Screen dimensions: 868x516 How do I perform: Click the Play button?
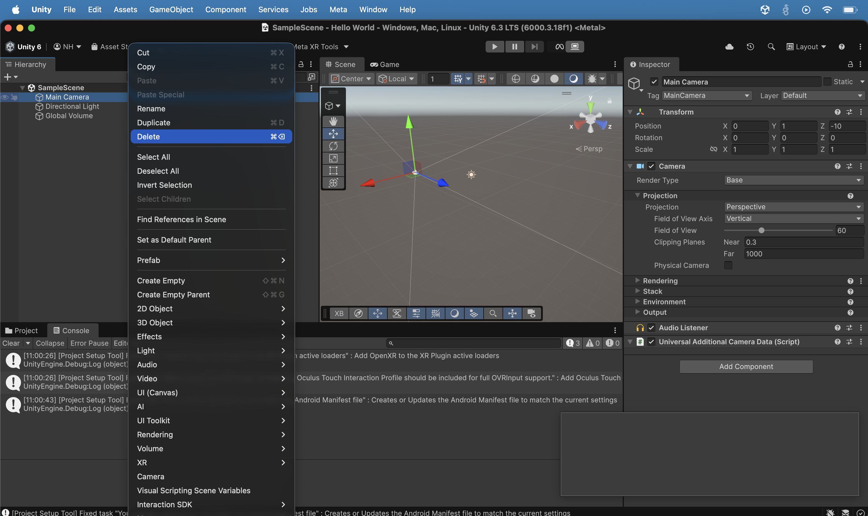pyautogui.click(x=494, y=47)
